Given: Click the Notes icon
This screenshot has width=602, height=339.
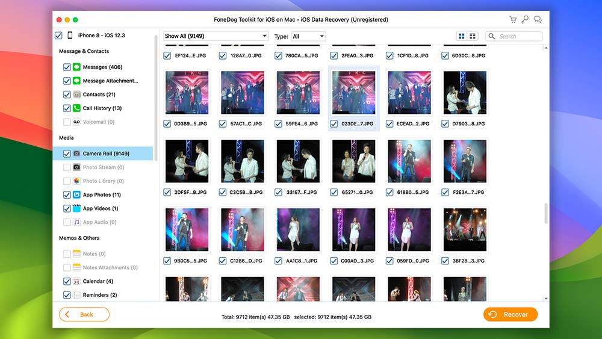Looking at the screenshot, I should pyautogui.click(x=76, y=253).
